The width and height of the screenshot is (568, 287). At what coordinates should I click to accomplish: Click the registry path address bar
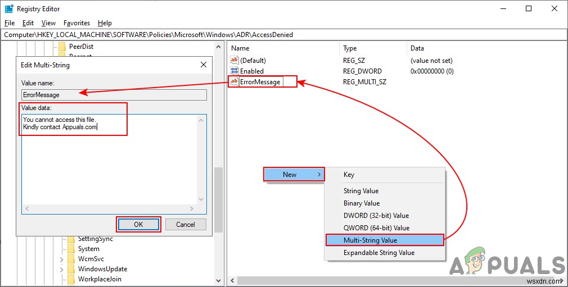284,35
